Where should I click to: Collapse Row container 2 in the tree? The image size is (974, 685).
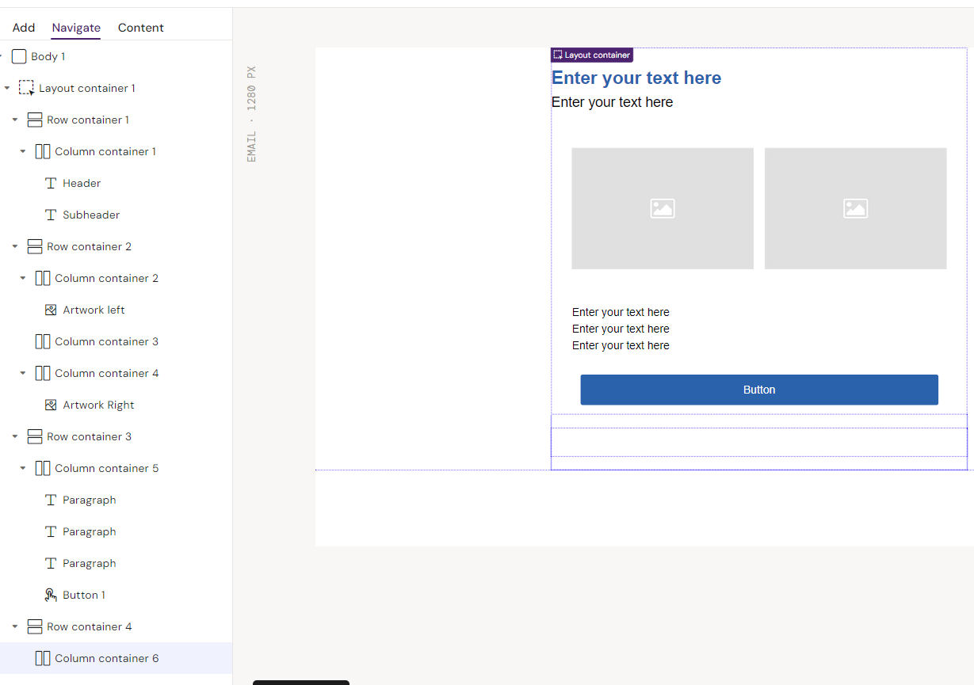(x=15, y=246)
